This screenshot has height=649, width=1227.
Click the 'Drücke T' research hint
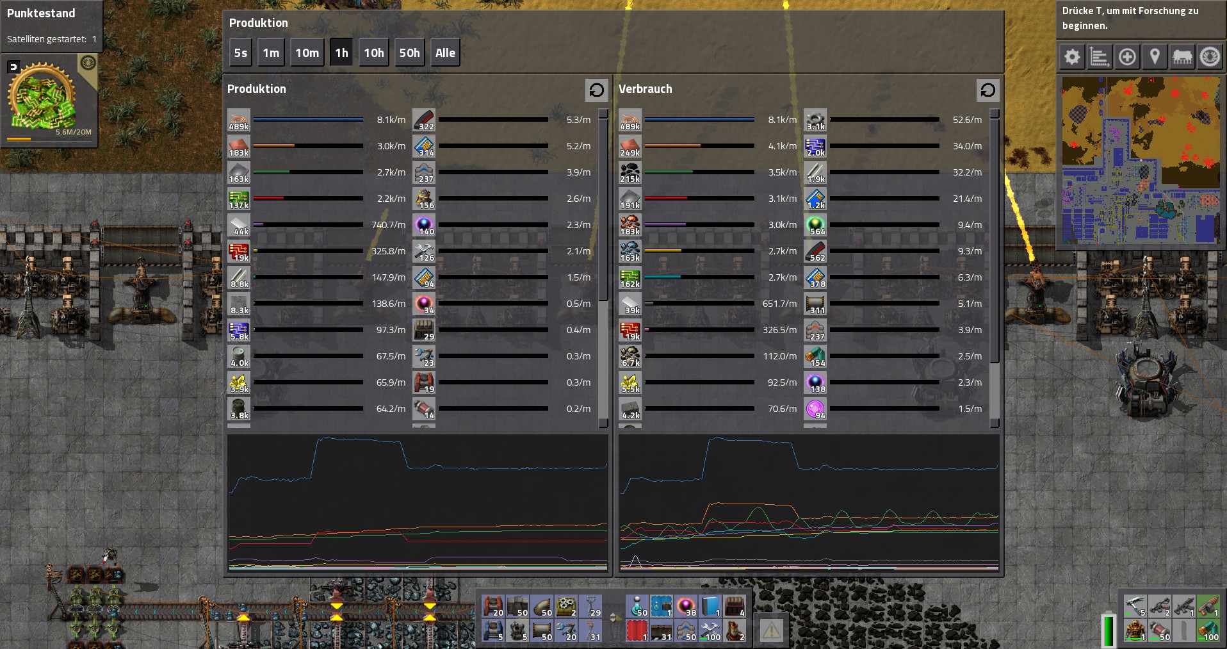pos(1130,18)
